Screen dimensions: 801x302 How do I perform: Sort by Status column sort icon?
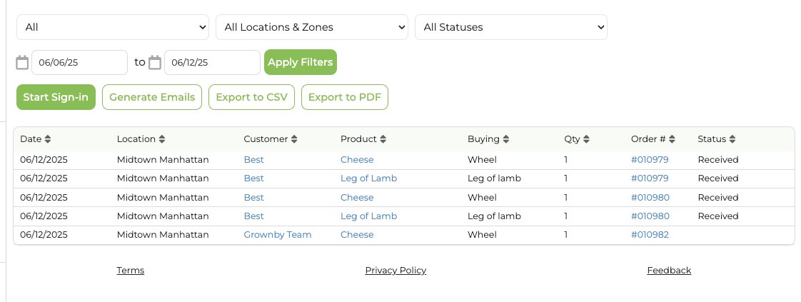click(x=732, y=139)
